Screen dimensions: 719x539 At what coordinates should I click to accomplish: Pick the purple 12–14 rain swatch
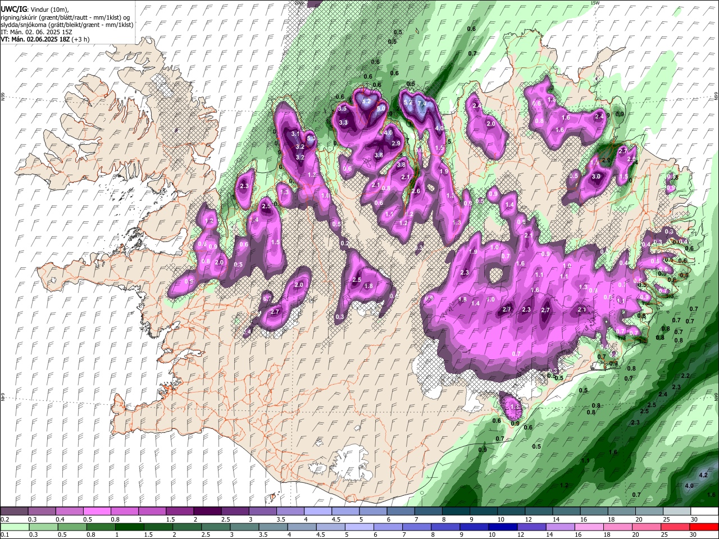531,527
